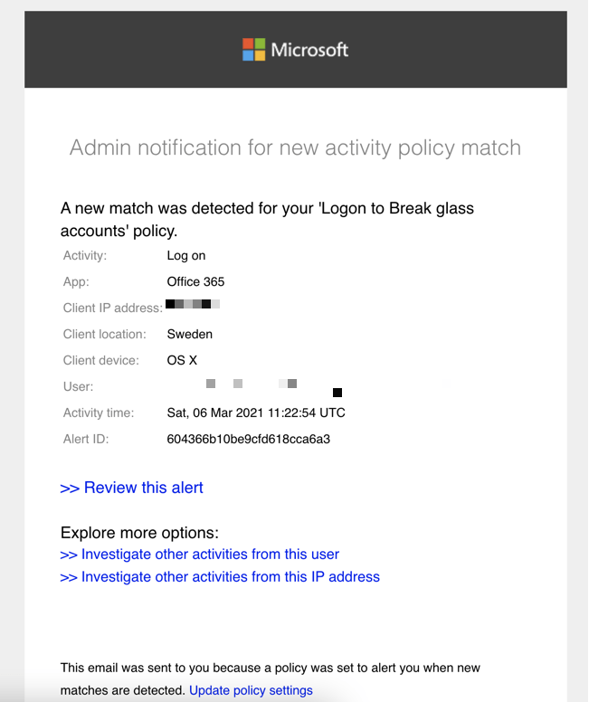Click the 'Log on' activity value

186,255
